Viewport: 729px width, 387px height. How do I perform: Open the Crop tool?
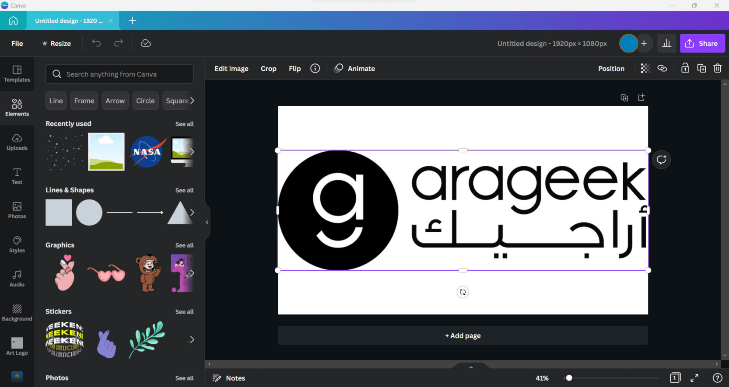point(268,69)
